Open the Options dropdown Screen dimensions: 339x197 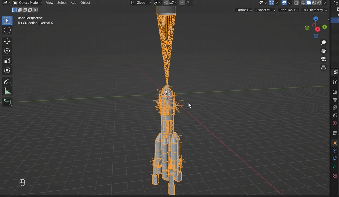tap(244, 10)
